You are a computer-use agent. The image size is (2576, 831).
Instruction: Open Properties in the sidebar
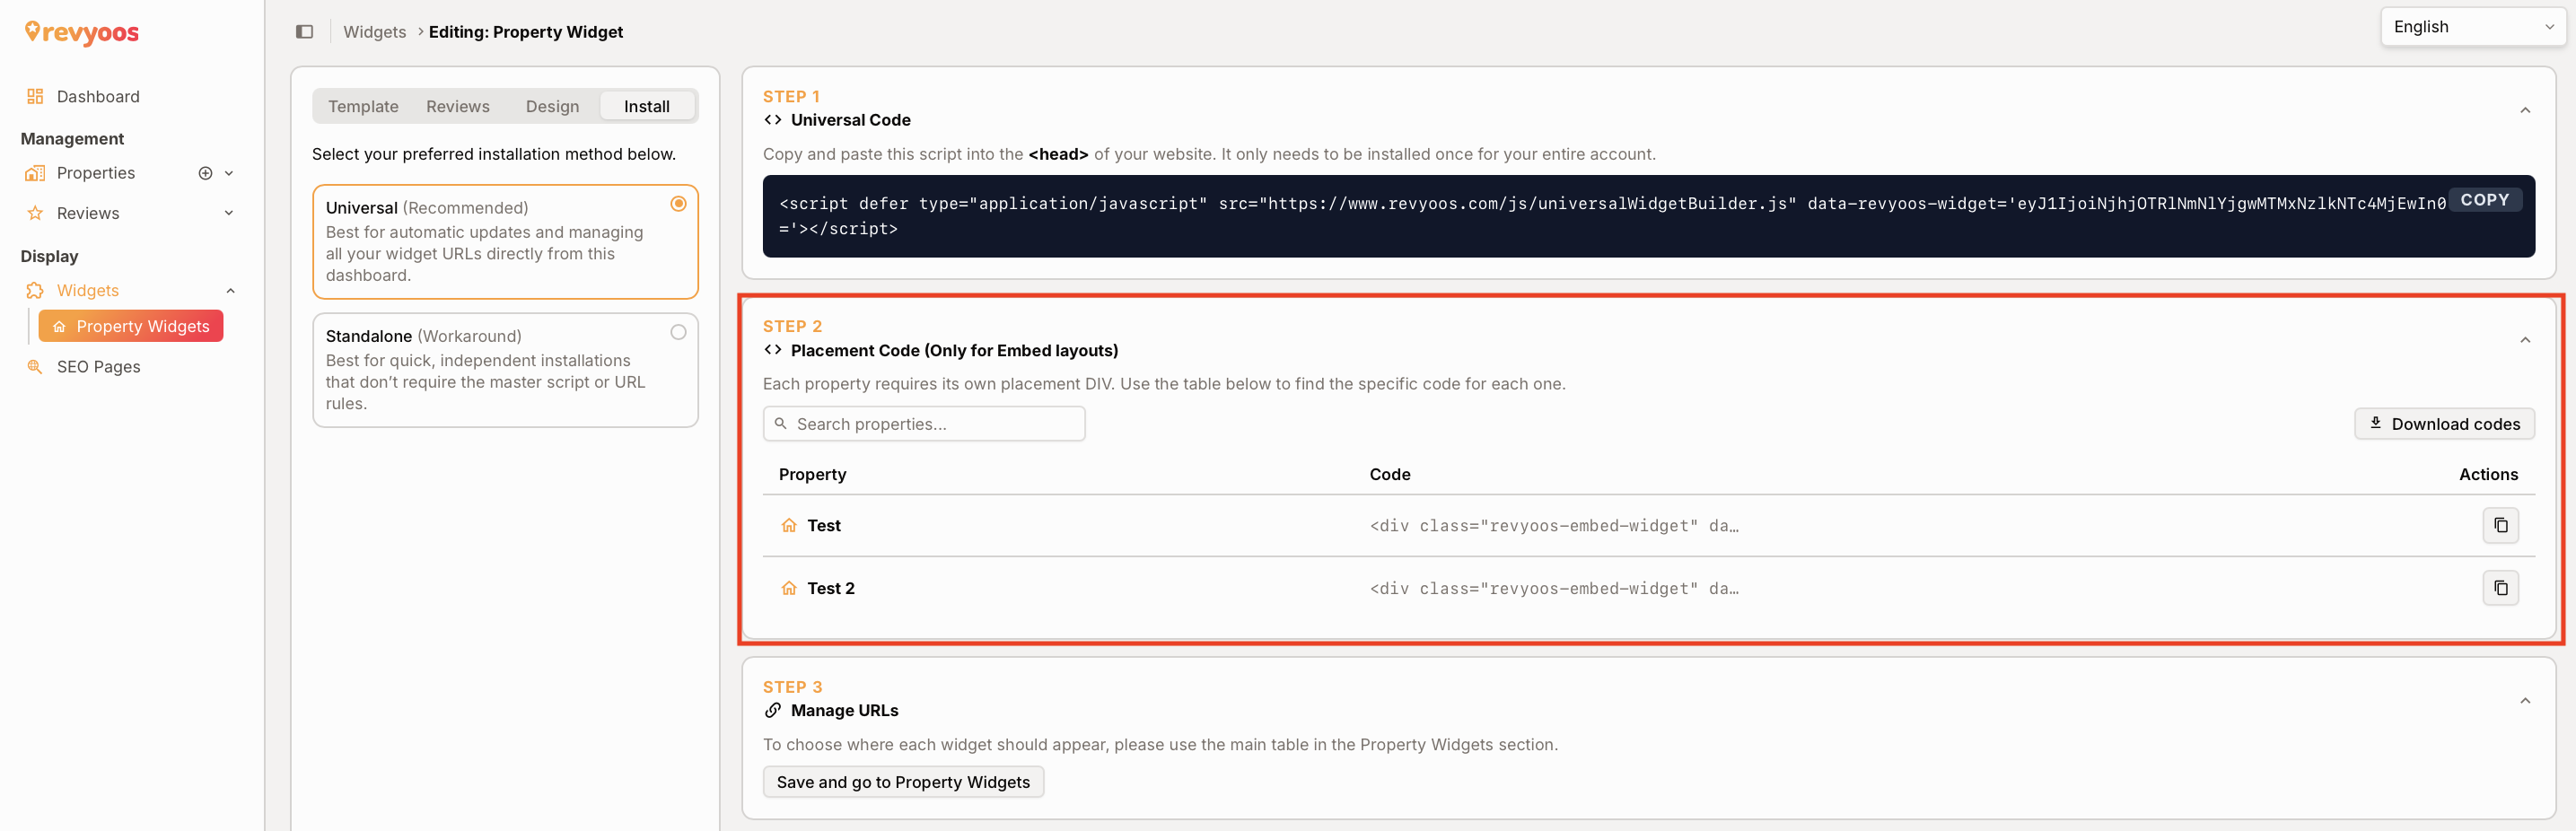click(x=96, y=173)
